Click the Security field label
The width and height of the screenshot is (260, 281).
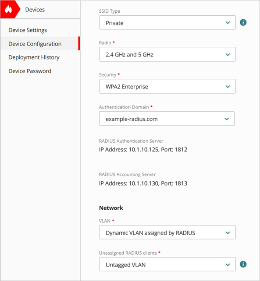point(107,75)
